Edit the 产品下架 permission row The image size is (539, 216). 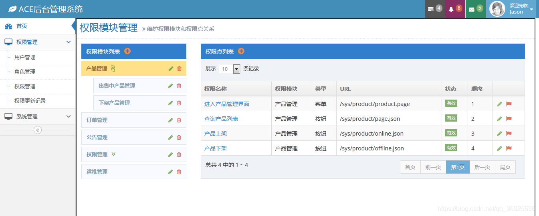pos(499,148)
